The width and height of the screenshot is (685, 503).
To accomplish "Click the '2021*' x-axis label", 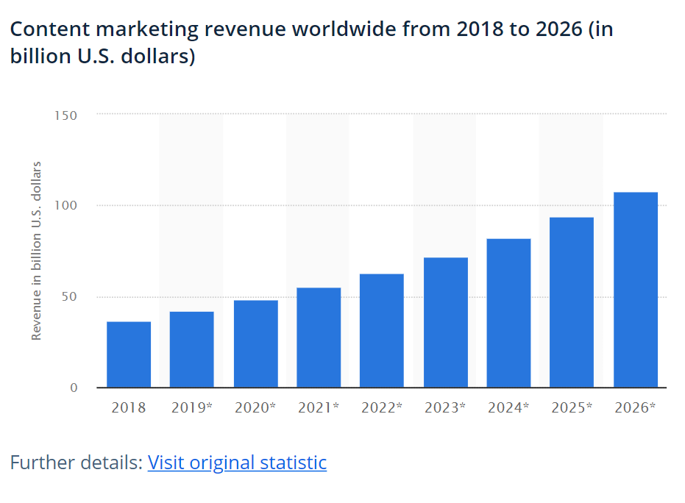I will coord(319,408).
